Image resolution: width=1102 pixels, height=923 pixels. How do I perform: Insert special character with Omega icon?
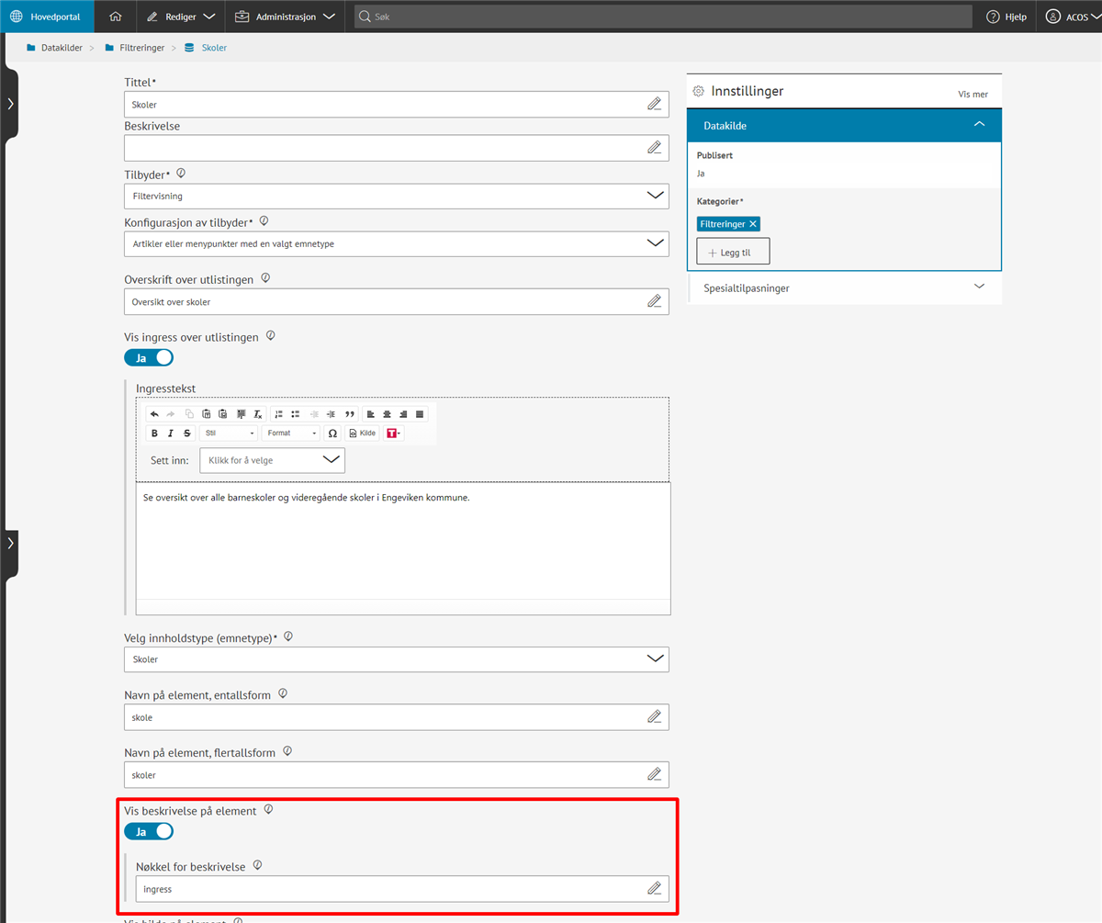pos(332,433)
